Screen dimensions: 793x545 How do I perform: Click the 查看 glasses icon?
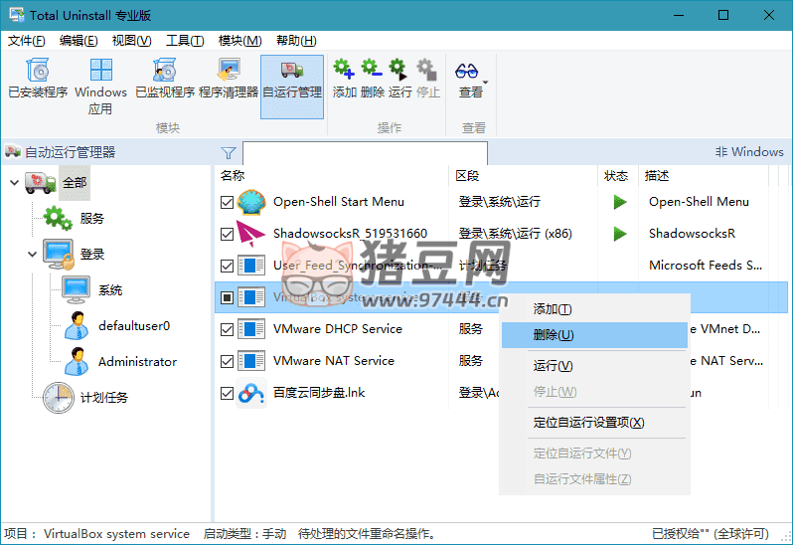[x=466, y=71]
